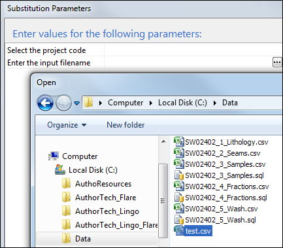
Task: Select the SW02402_3_Samples.sql file icon
Action: [x=179, y=175]
